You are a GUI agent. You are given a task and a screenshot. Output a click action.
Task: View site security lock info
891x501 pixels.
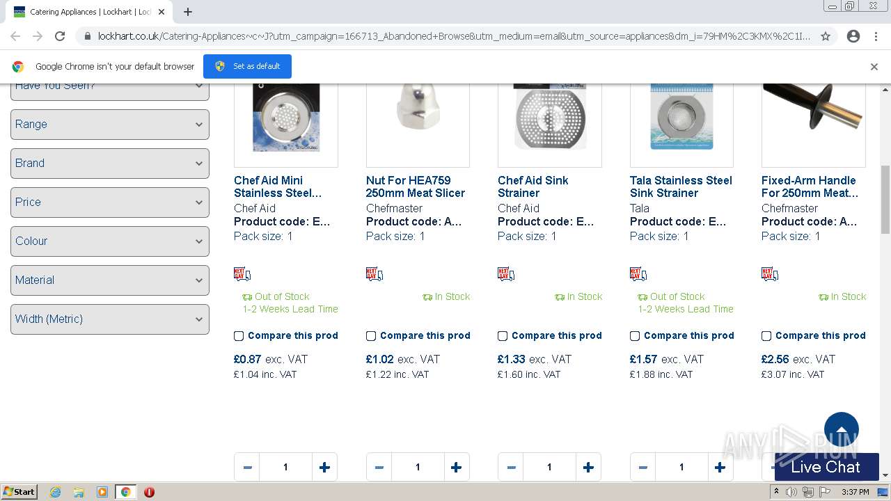coord(86,36)
